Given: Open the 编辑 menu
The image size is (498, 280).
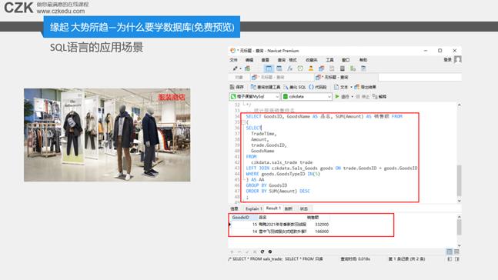Looking at the screenshot, I should point(249,60).
